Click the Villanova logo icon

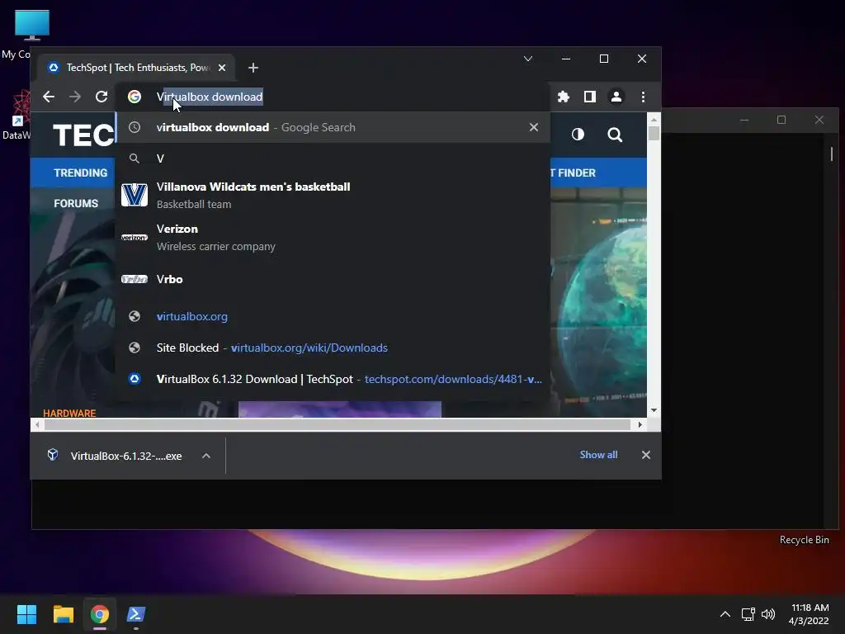click(135, 195)
